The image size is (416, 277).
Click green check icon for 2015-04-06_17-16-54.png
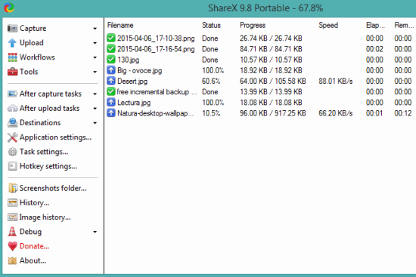tap(111, 49)
